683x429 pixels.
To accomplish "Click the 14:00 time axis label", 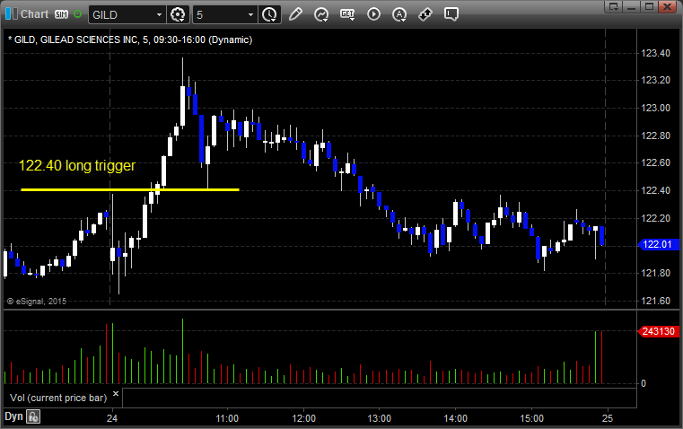I will 456,418.
